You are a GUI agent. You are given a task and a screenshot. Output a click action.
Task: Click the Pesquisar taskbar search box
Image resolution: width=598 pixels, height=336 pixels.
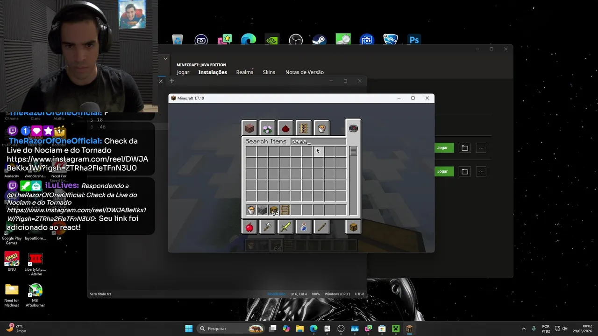[231, 329]
